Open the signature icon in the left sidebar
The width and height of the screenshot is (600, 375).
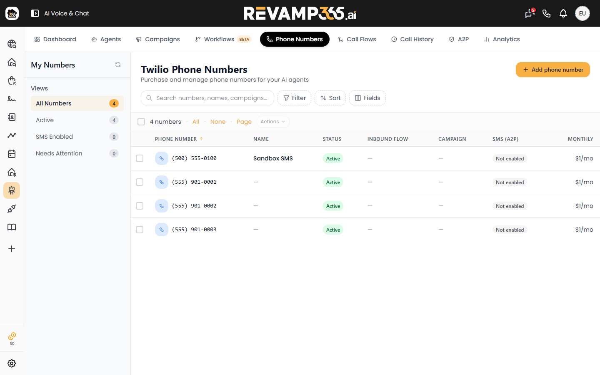(12, 99)
